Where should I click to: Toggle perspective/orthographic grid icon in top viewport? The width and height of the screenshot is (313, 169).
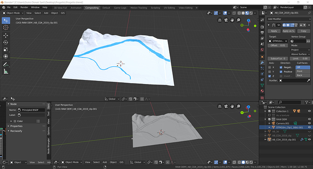[220, 20]
